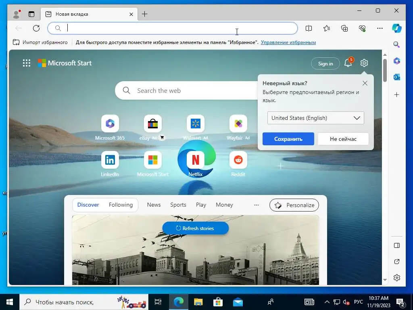Add a sidebar app with plus
This screenshot has height=310, width=413.
pyautogui.click(x=397, y=94)
